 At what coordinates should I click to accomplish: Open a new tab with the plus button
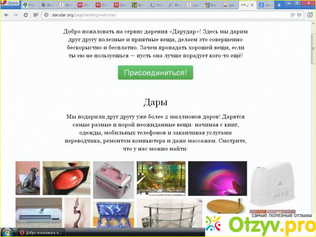(279, 5)
